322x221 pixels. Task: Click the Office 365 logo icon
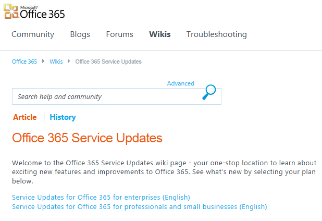[11, 11]
